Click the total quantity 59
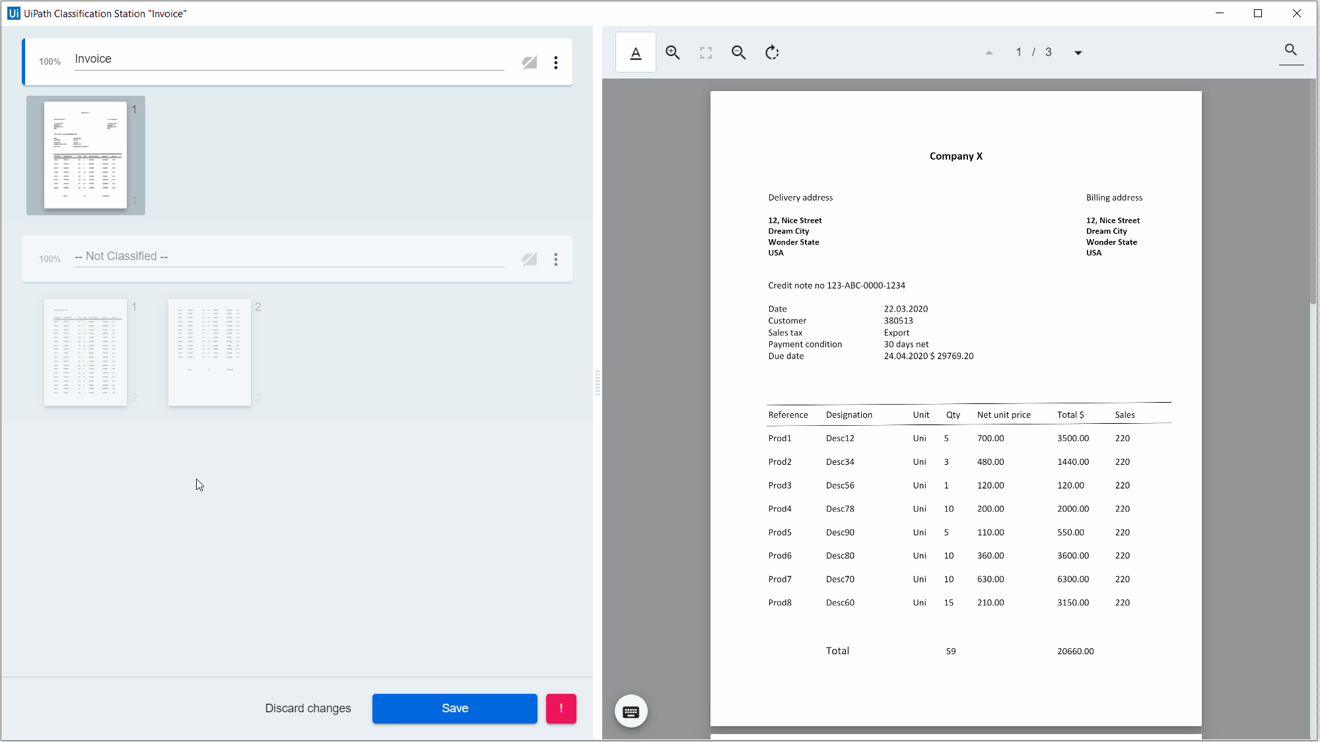The width and height of the screenshot is (1320, 742). [951, 652]
